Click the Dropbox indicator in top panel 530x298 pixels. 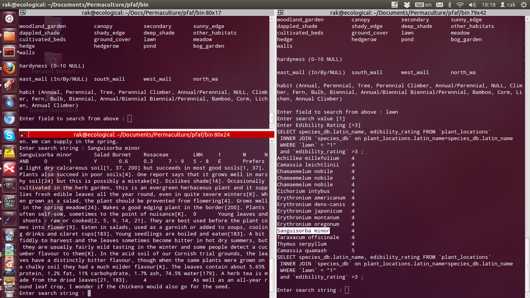[407, 5]
